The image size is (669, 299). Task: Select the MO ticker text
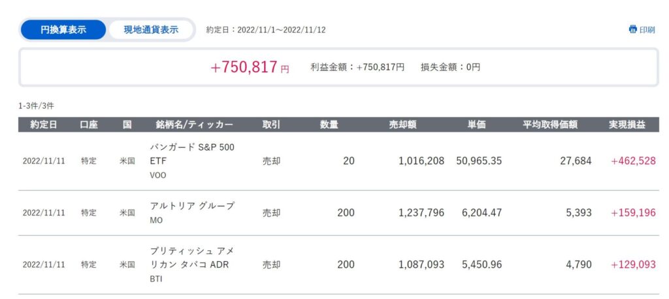[x=156, y=221]
